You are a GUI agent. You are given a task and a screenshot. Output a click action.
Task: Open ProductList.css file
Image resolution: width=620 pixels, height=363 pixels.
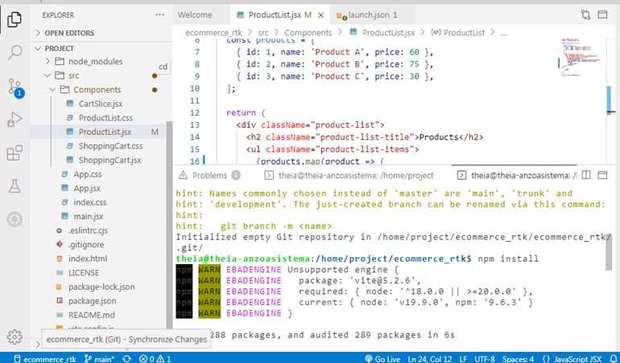(x=105, y=117)
